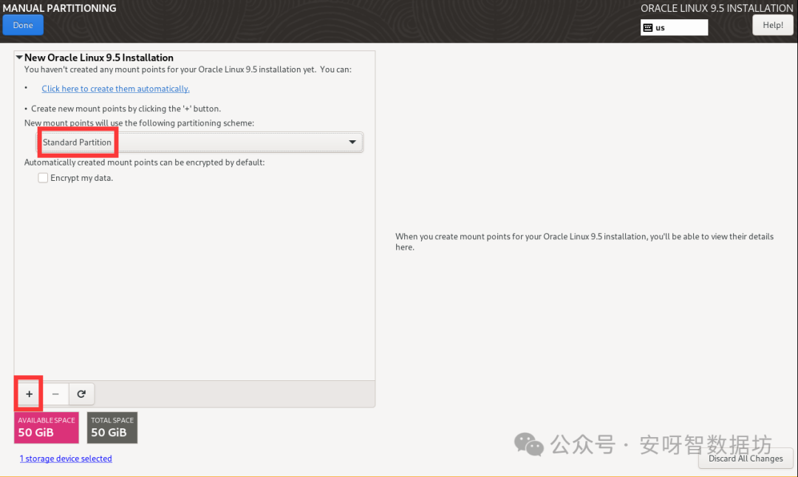
Task: Click the Available Space 50 GiB box
Action: tap(47, 428)
